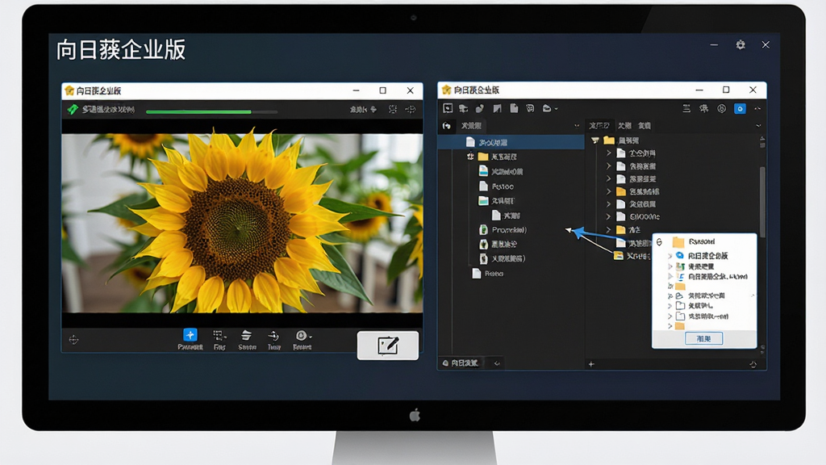The width and height of the screenshot is (826, 465).
Task: Click the rightmost icon in remote window's top toolbar
Action: [x=411, y=110]
